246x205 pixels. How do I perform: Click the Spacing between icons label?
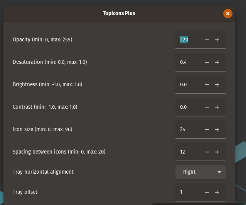pos(59,152)
